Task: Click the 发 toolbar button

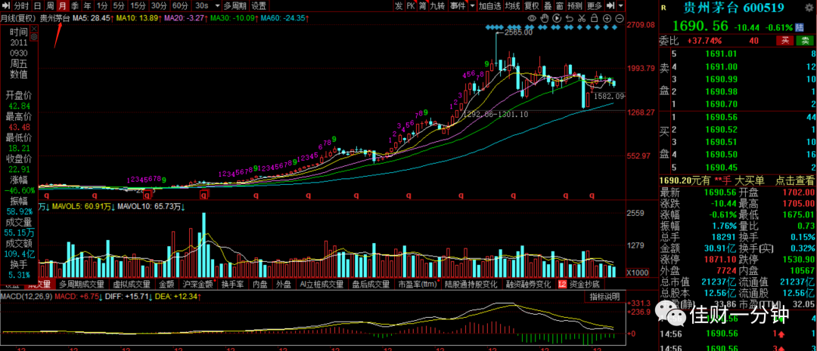Action: (x=399, y=6)
